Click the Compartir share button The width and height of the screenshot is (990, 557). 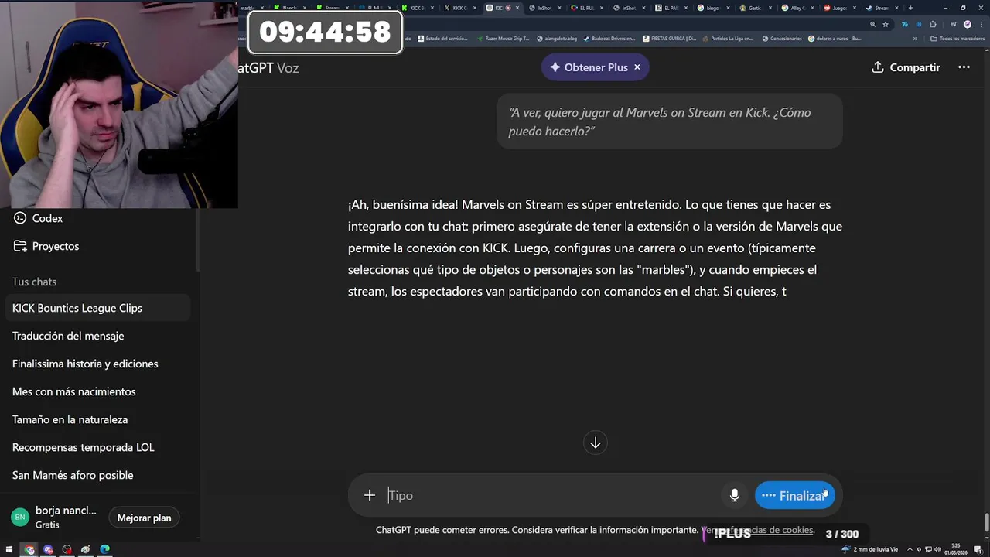(906, 67)
